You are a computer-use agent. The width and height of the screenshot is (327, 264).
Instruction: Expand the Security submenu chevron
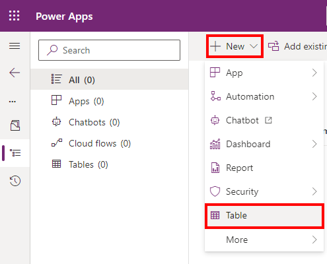click(314, 191)
